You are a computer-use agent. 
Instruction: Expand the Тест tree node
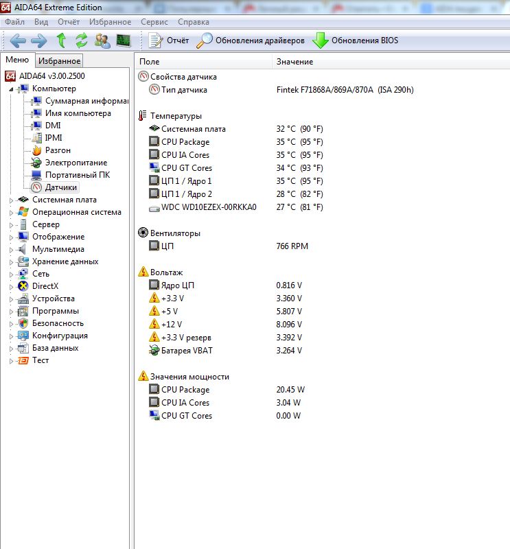point(11,362)
